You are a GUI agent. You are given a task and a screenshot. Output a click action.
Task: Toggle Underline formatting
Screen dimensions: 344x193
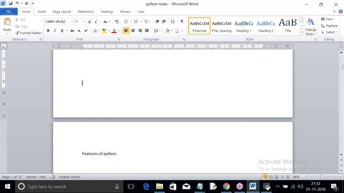[62, 31]
